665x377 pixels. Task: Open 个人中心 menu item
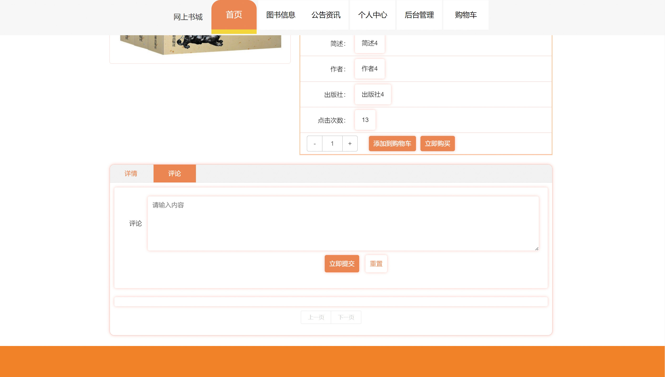coord(372,15)
